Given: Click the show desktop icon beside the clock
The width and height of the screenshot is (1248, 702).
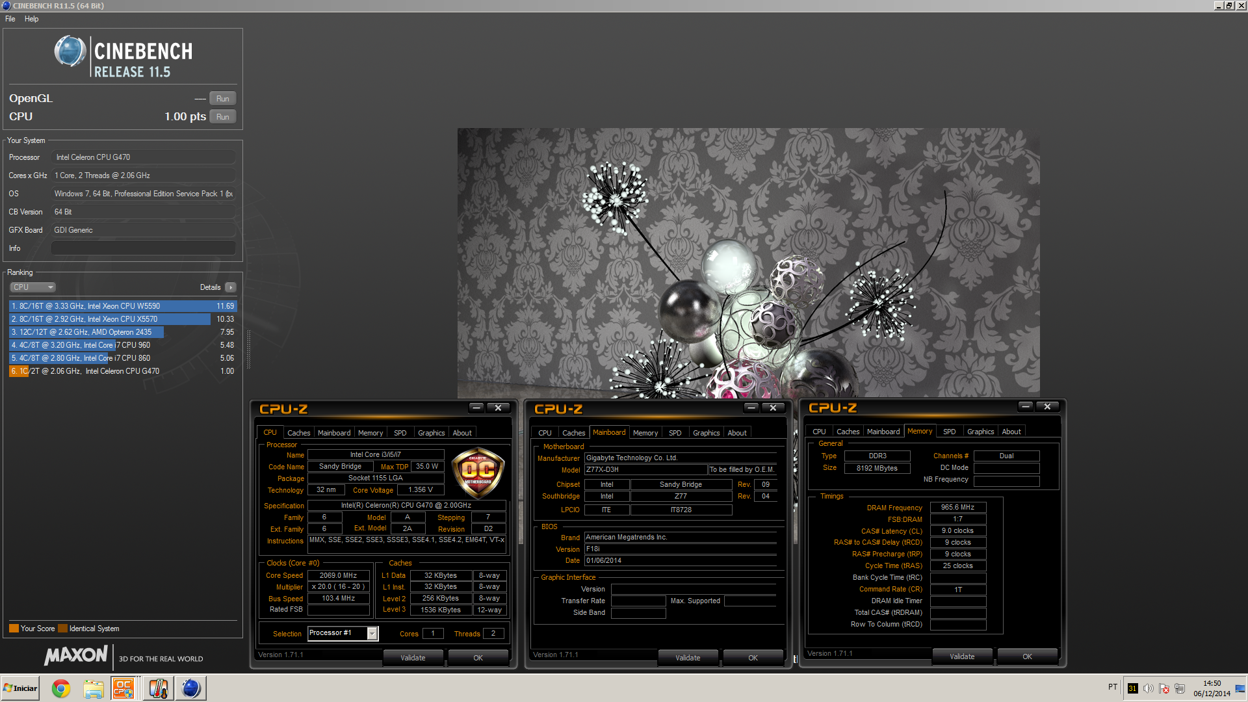Looking at the screenshot, I should coord(1240,688).
